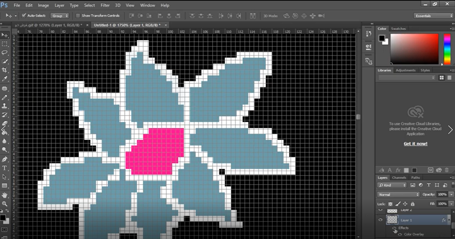This screenshot has width=455, height=239.
Task: Open the Fill slider arrow
Action: tap(451, 204)
